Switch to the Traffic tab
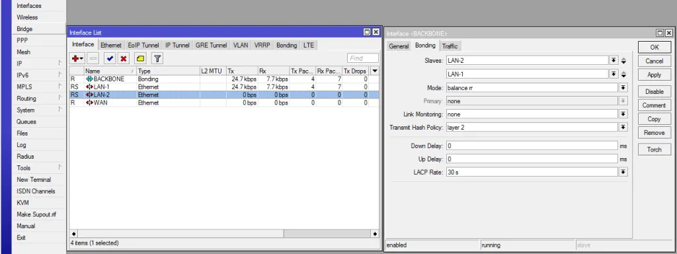This screenshot has height=254, width=677. pyautogui.click(x=450, y=46)
